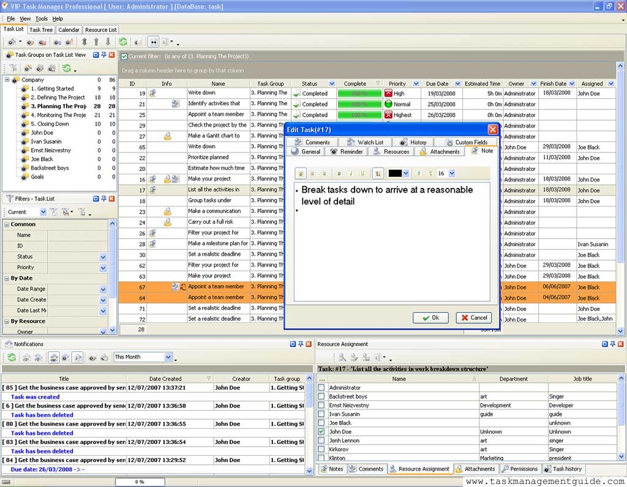Click the italic icon in Note toolbar
Screen dimensions: 627x487
351,173
